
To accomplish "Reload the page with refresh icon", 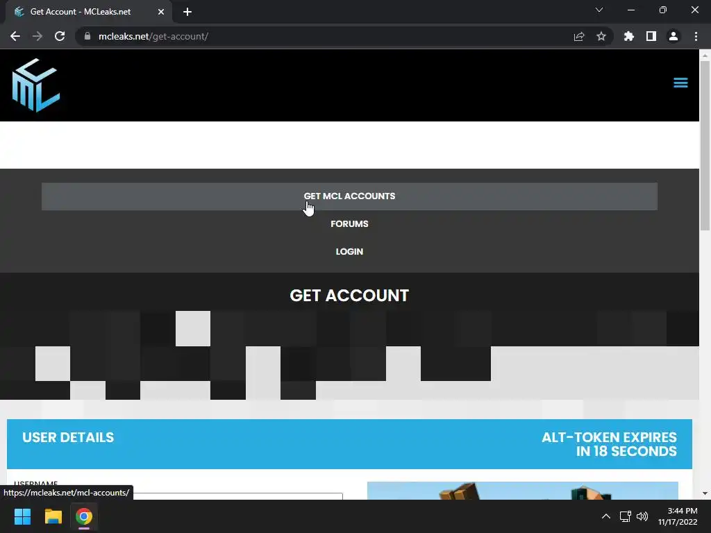I will pos(60,36).
